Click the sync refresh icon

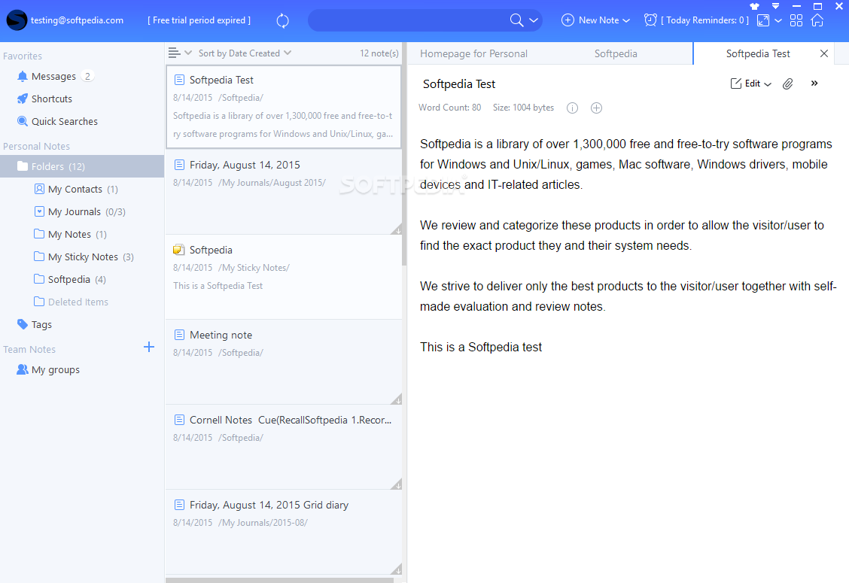283,20
